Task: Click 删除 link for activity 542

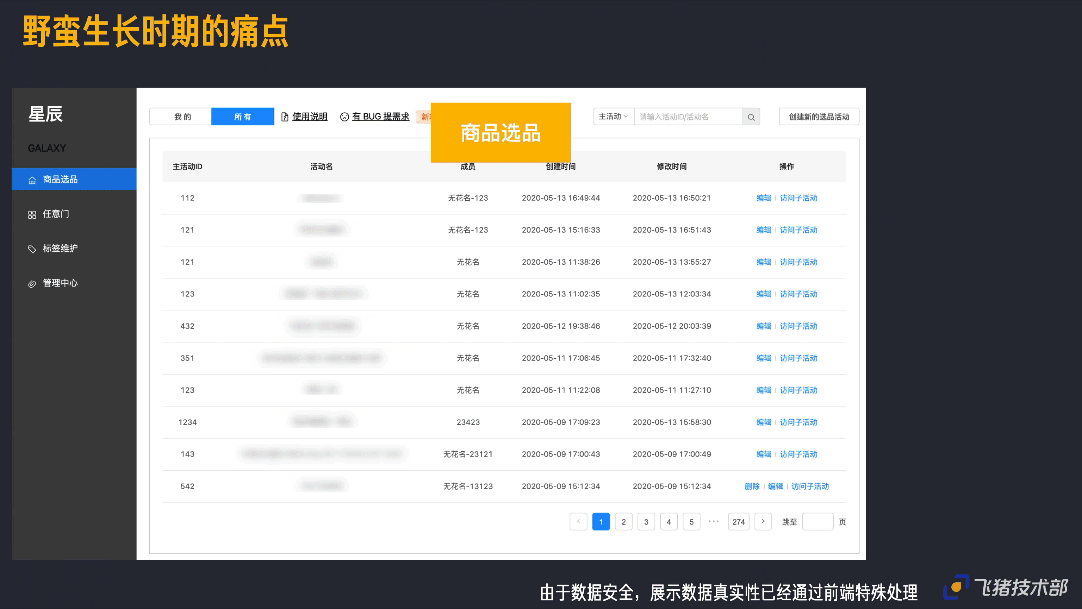Action: [x=752, y=486]
